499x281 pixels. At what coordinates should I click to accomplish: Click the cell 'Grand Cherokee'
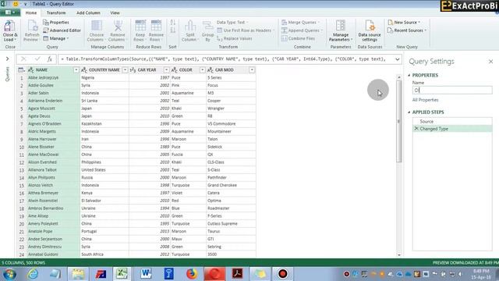point(231,185)
